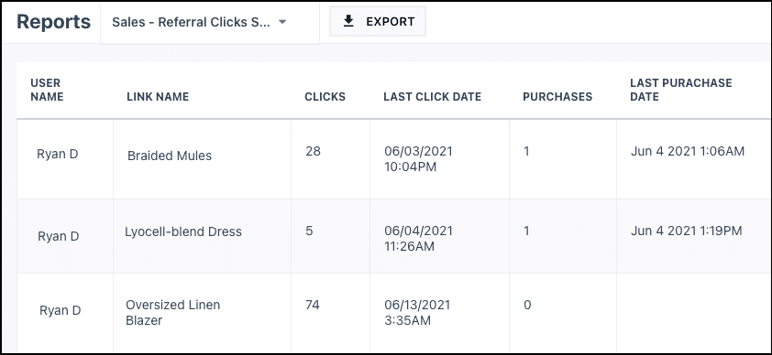Click the purchases value 1 in Lyocell-blend Dress row
The image size is (772, 355).
pos(527,231)
